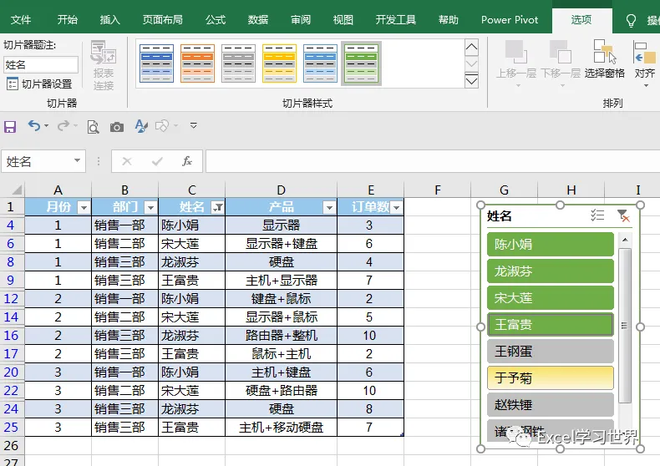Switch to Power Pivot tab
The image size is (660, 466).
click(510, 20)
